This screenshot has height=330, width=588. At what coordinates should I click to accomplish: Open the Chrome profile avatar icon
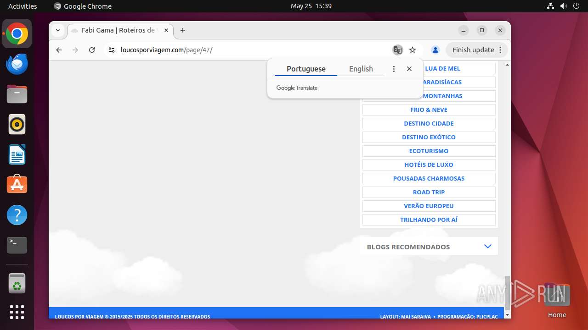435,50
